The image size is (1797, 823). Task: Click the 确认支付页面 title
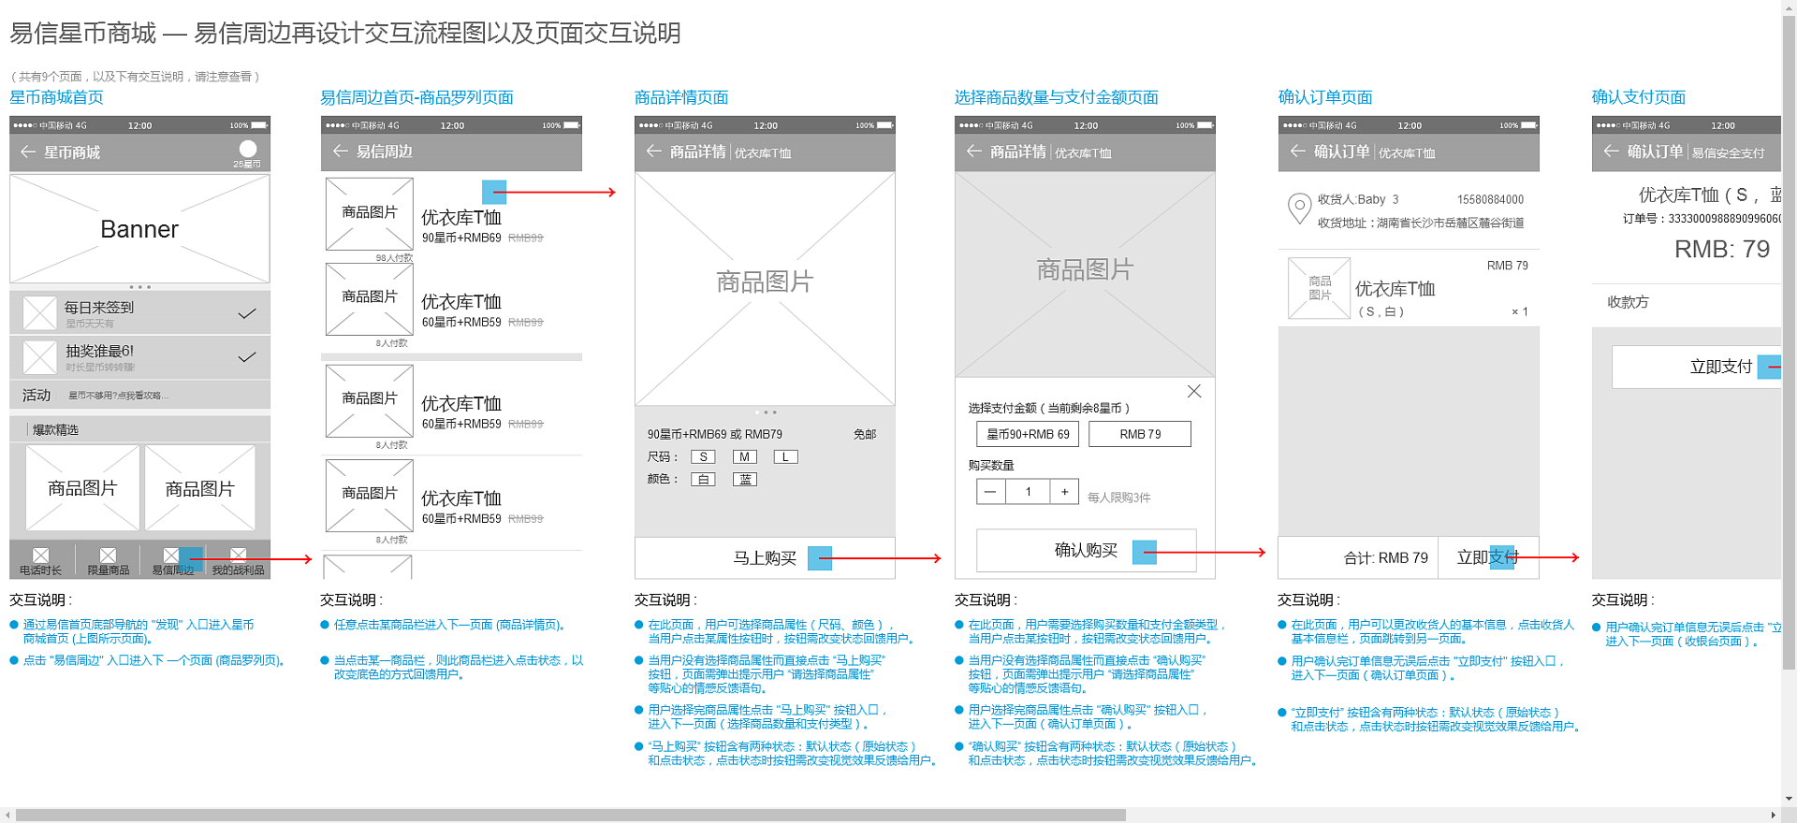[1639, 97]
